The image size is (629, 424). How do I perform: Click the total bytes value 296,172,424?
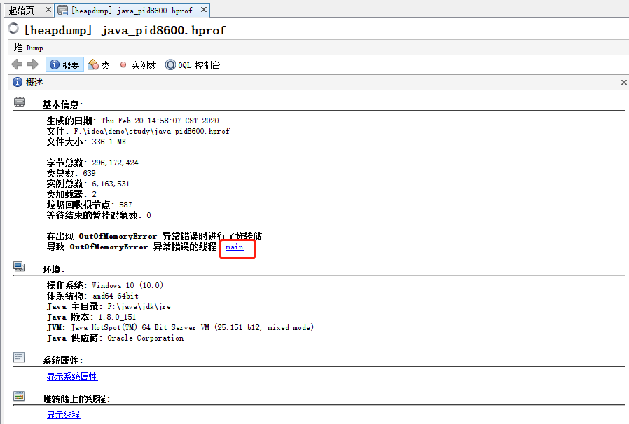(x=115, y=163)
